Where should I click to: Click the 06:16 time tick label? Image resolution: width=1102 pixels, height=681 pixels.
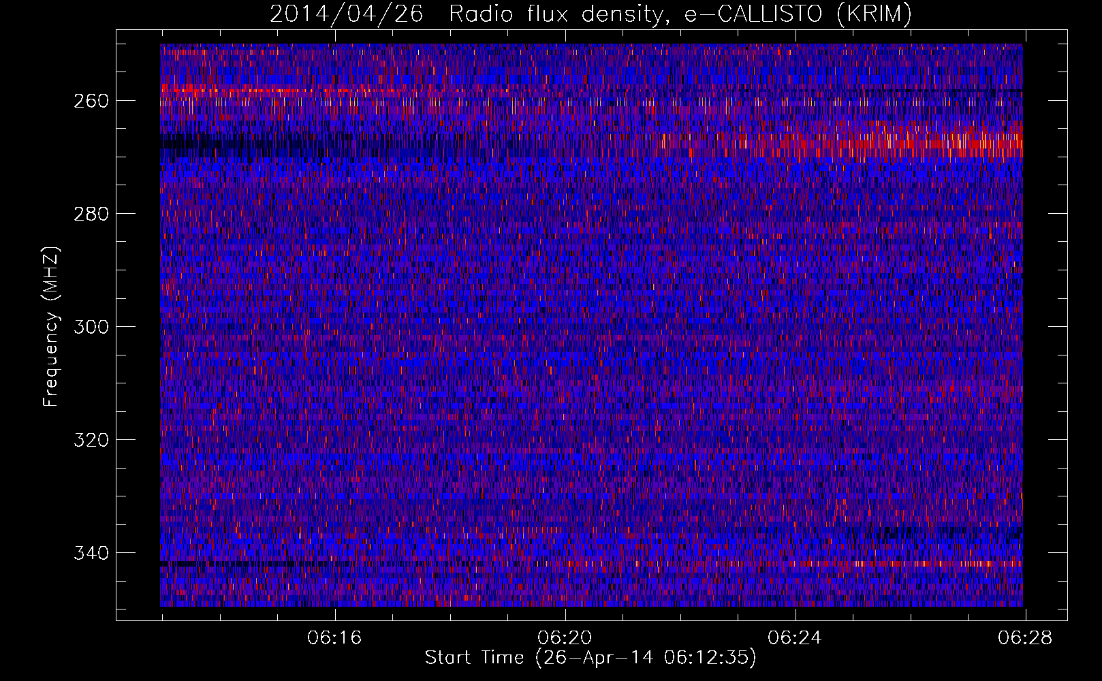334,638
